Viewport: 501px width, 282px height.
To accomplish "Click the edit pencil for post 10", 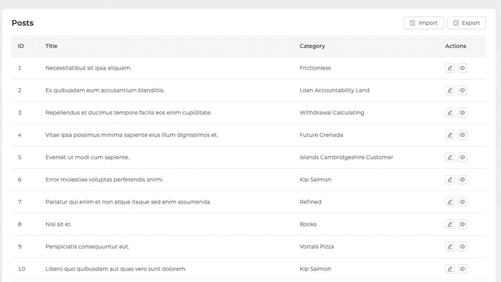I will pyautogui.click(x=450, y=269).
